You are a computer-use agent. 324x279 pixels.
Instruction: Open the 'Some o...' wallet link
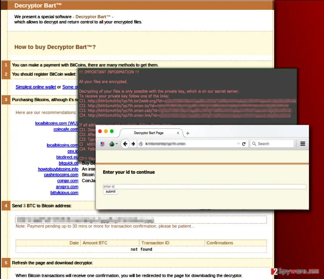pyautogui.click(x=70, y=87)
